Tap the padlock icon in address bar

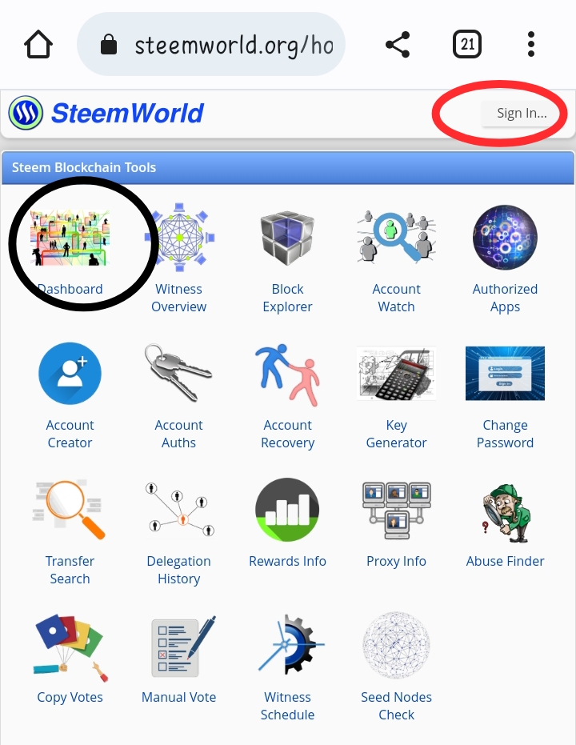[x=109, y=45]
